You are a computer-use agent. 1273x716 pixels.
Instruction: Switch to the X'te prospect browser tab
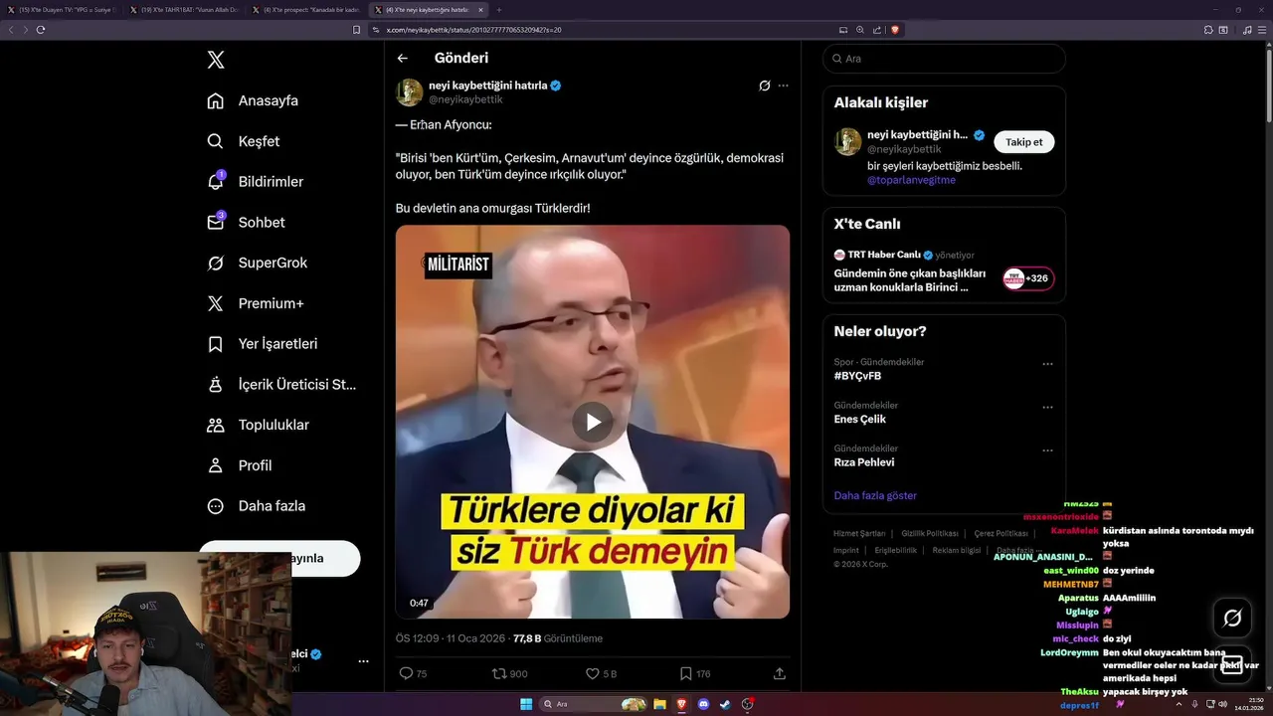tap(306, 9)
